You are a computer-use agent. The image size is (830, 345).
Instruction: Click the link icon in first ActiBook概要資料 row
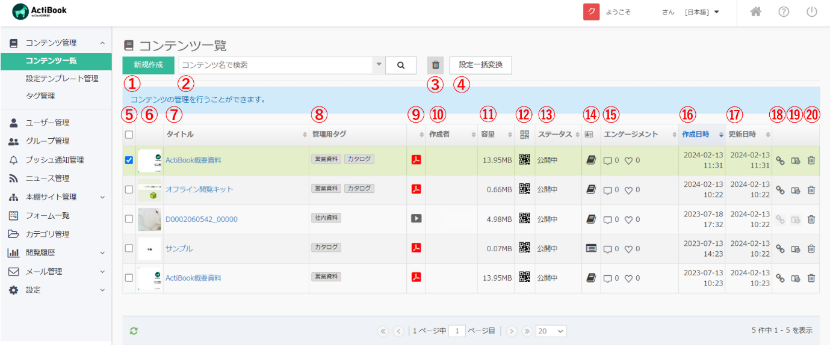coord(779,160)
